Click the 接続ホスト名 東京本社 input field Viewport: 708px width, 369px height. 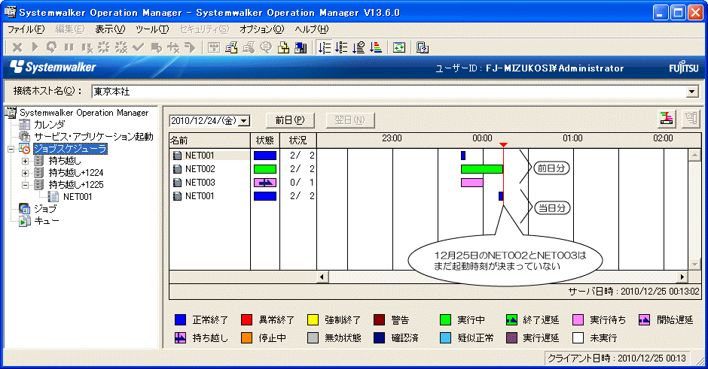tap(389, 92)
